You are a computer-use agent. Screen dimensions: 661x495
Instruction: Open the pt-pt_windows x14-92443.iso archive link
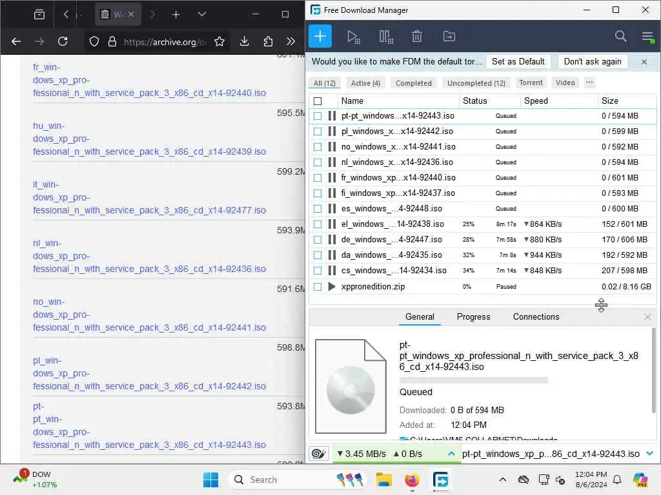pyautogui.click(x=149, y=425)
